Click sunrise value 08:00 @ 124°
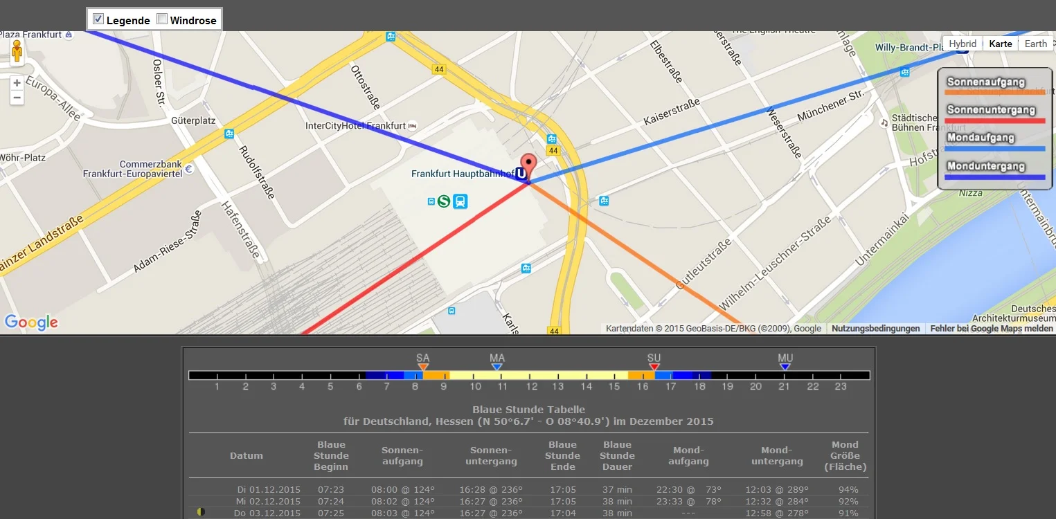Viewport: 1056px width, 519px height. tap(403, 490)
